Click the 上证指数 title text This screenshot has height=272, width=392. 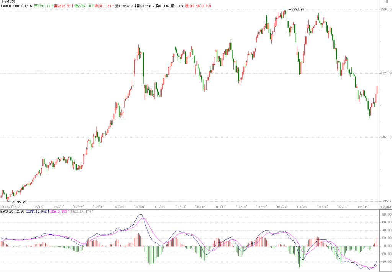8,2
